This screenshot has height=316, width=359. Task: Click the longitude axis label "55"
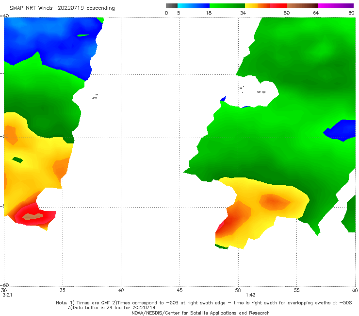pos(296,290)
